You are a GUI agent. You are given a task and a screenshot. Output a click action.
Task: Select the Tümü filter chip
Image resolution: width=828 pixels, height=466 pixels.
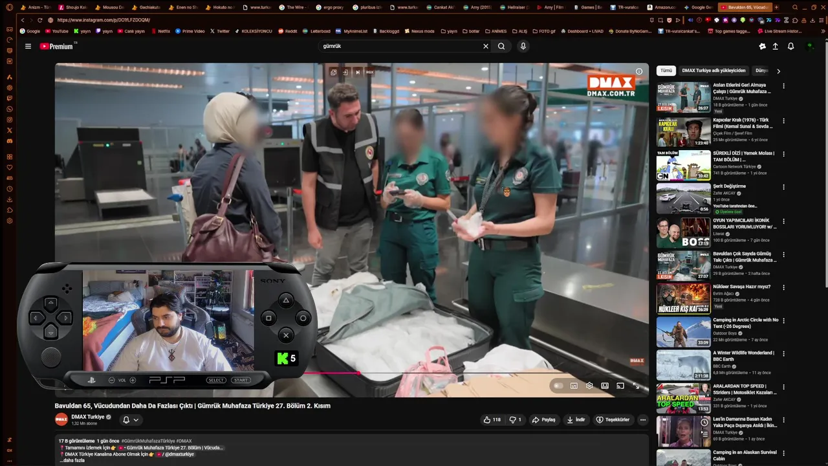666,71
